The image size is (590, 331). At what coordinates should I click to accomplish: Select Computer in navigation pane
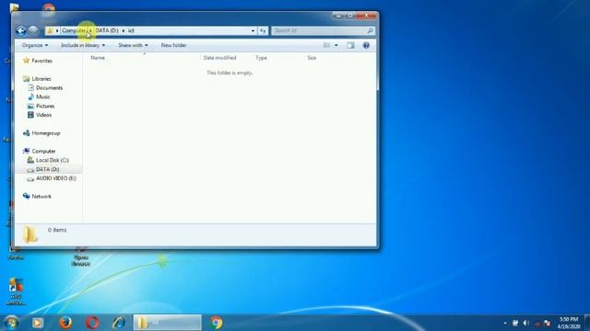pos(43,151)
